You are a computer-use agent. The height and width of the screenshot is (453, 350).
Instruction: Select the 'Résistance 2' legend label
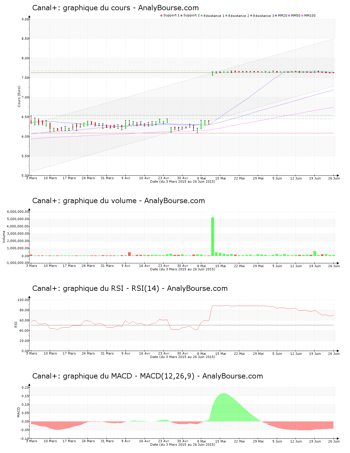click(239, 16)
